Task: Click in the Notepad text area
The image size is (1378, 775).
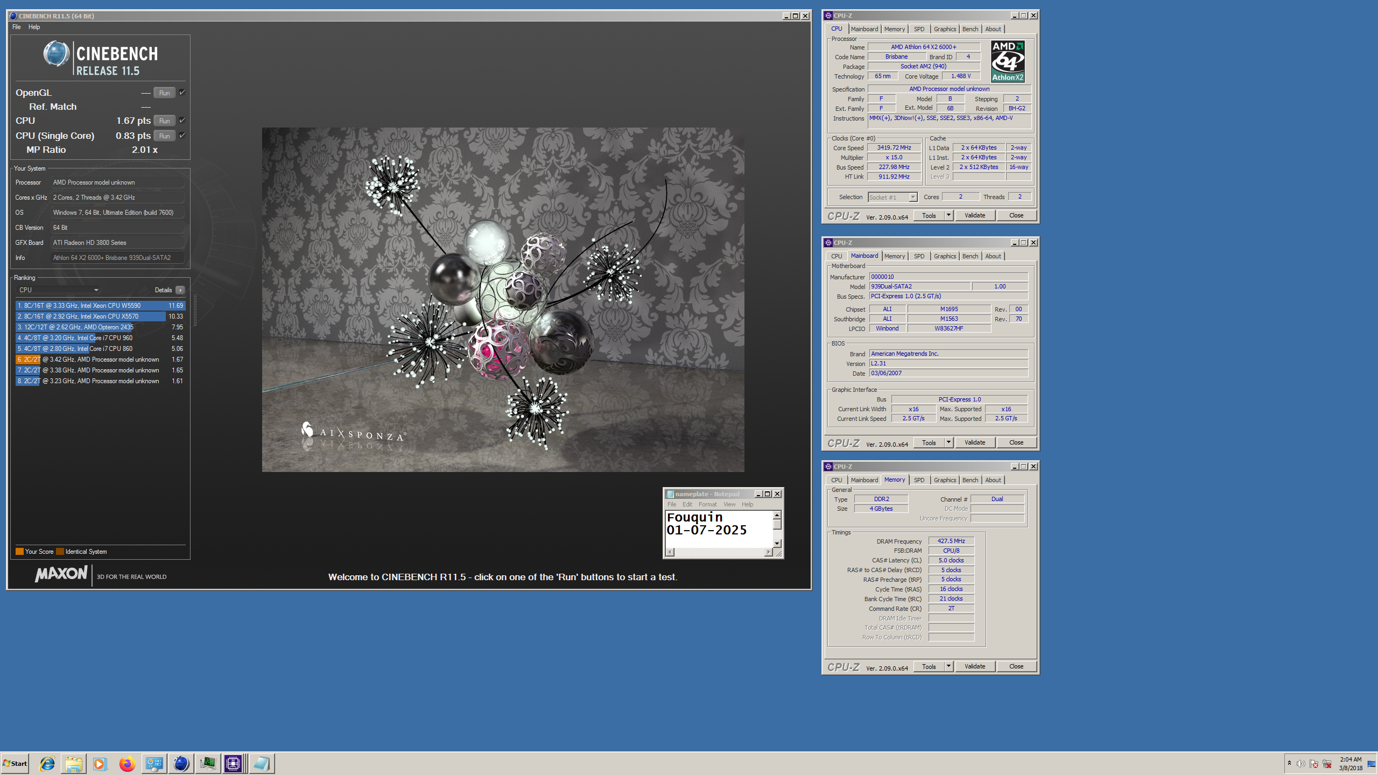Action: pos(719,529)
